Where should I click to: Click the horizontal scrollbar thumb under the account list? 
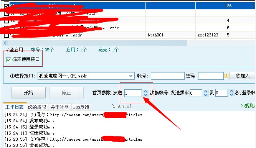[97, 43]
